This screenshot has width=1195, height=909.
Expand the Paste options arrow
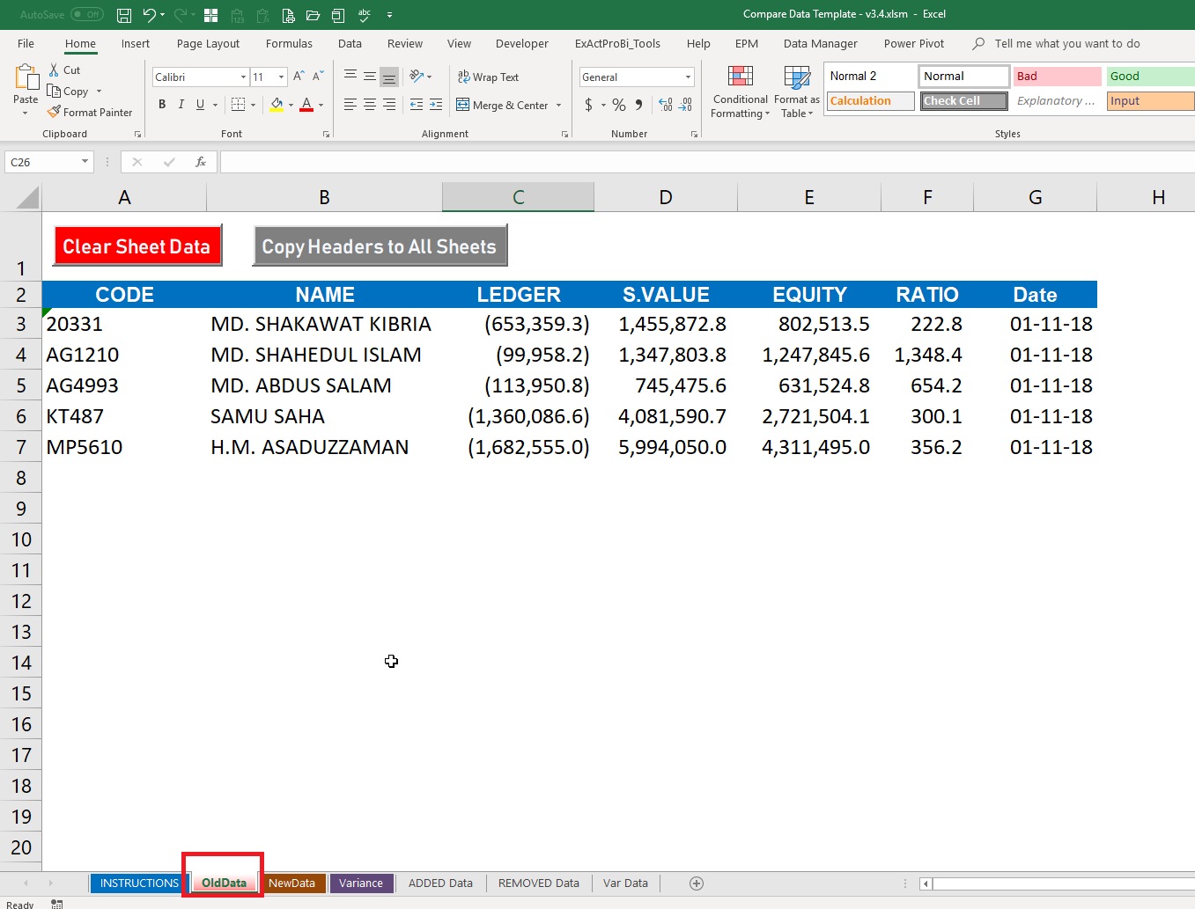tap(26, 113)
